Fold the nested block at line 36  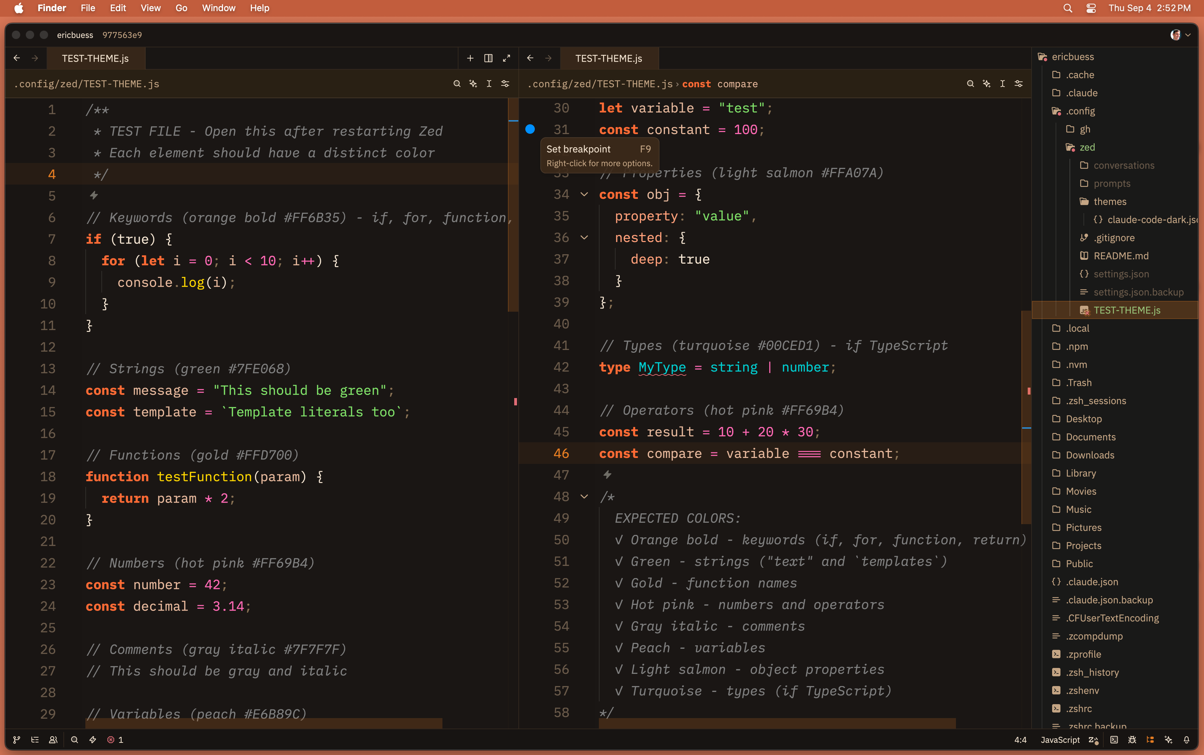click(x=584, y=238)
